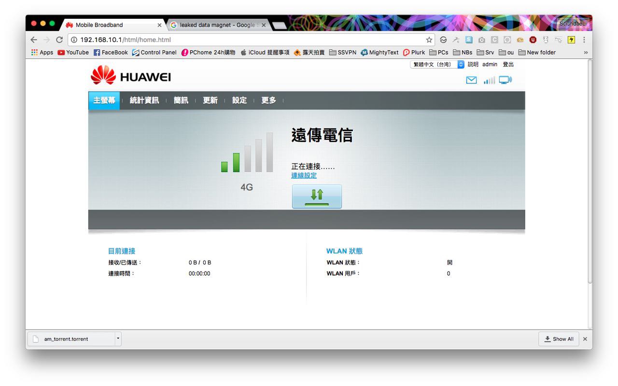Expand the am_torrent.torrent download options arrow

(118, 339)
